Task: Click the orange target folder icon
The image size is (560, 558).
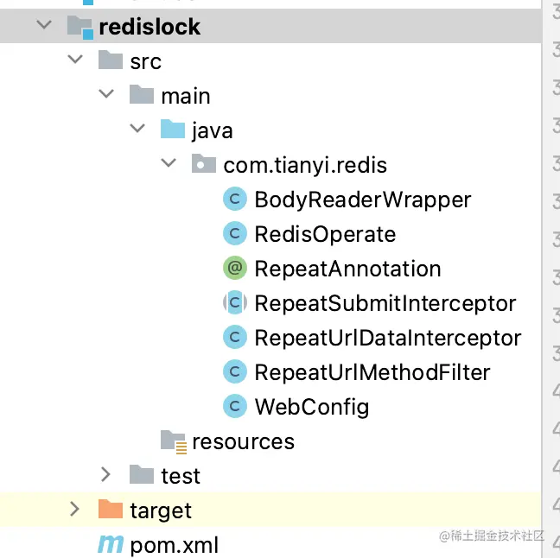Action: (x=111, y=510)
